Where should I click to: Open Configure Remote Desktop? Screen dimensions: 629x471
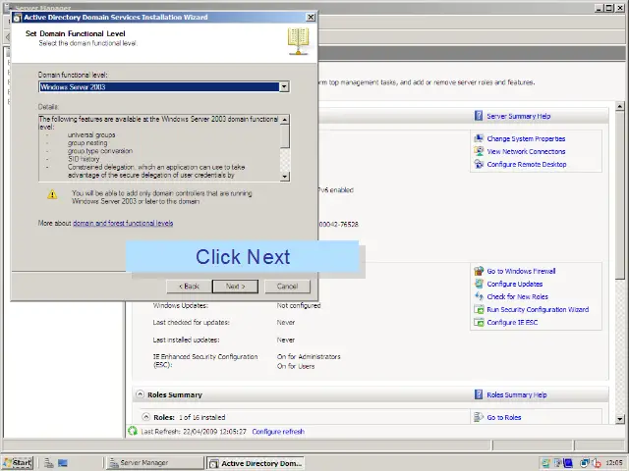[x=527, y=165]
